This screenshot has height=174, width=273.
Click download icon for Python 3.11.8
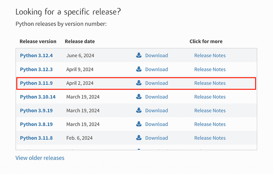coord(139,138)
